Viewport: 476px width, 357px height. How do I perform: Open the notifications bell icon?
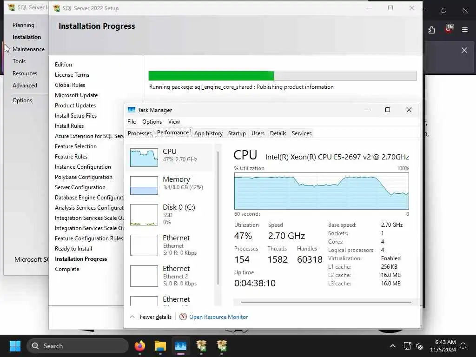(463, 346)
